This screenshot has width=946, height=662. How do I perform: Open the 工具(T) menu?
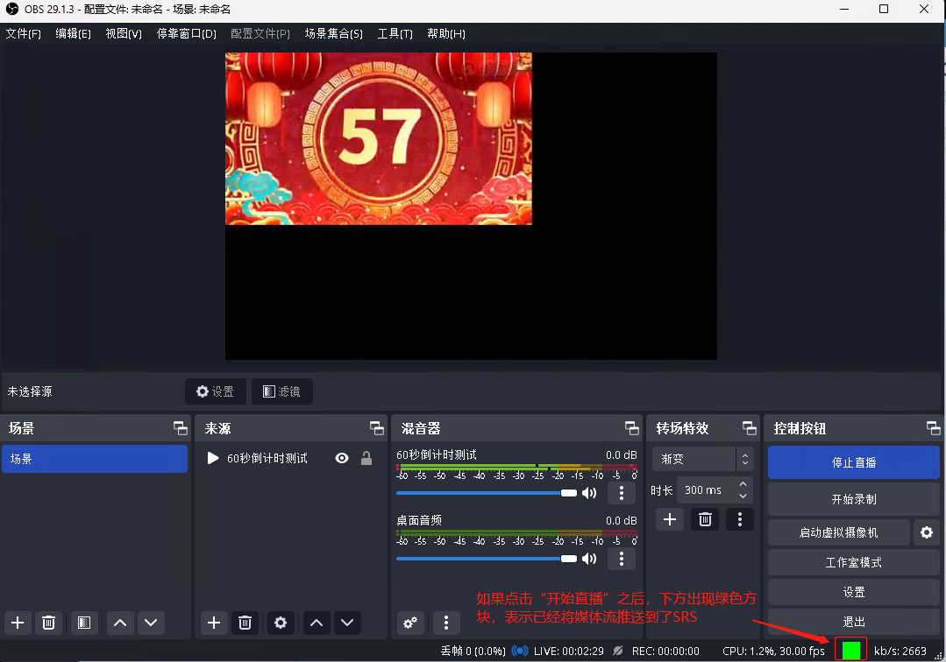pos(395,33)
